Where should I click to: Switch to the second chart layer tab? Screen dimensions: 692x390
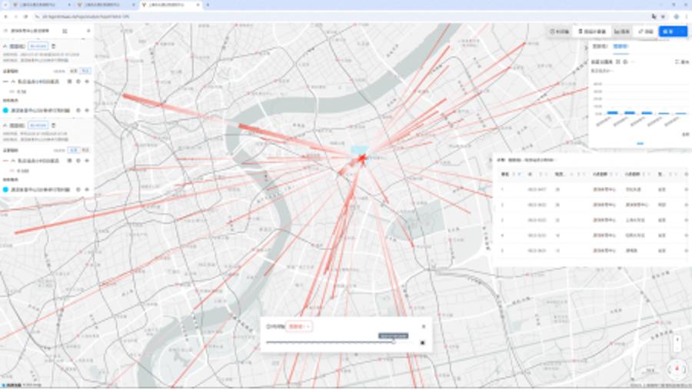pos(620,47)
